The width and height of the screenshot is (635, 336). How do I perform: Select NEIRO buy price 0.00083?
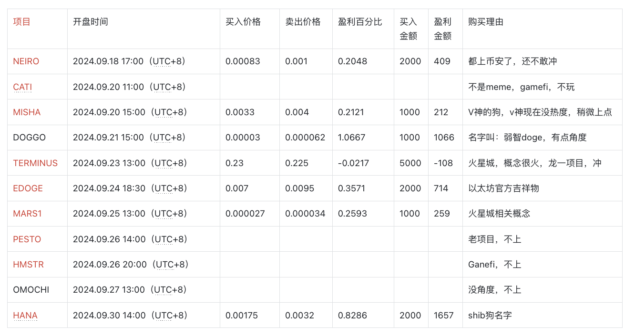[x=243, y=61]
